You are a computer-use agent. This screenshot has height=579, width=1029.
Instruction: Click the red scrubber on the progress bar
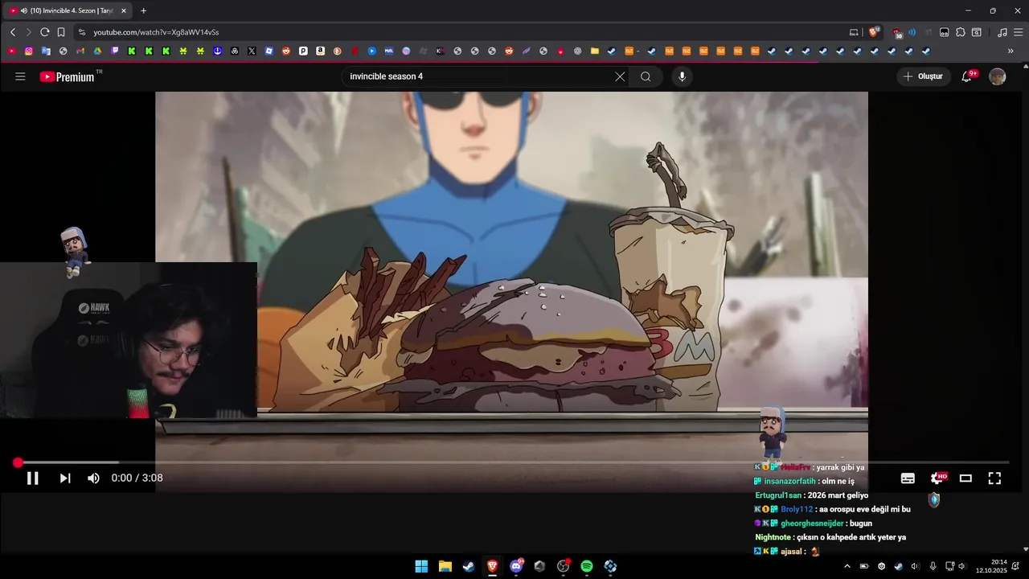(18, 462)
